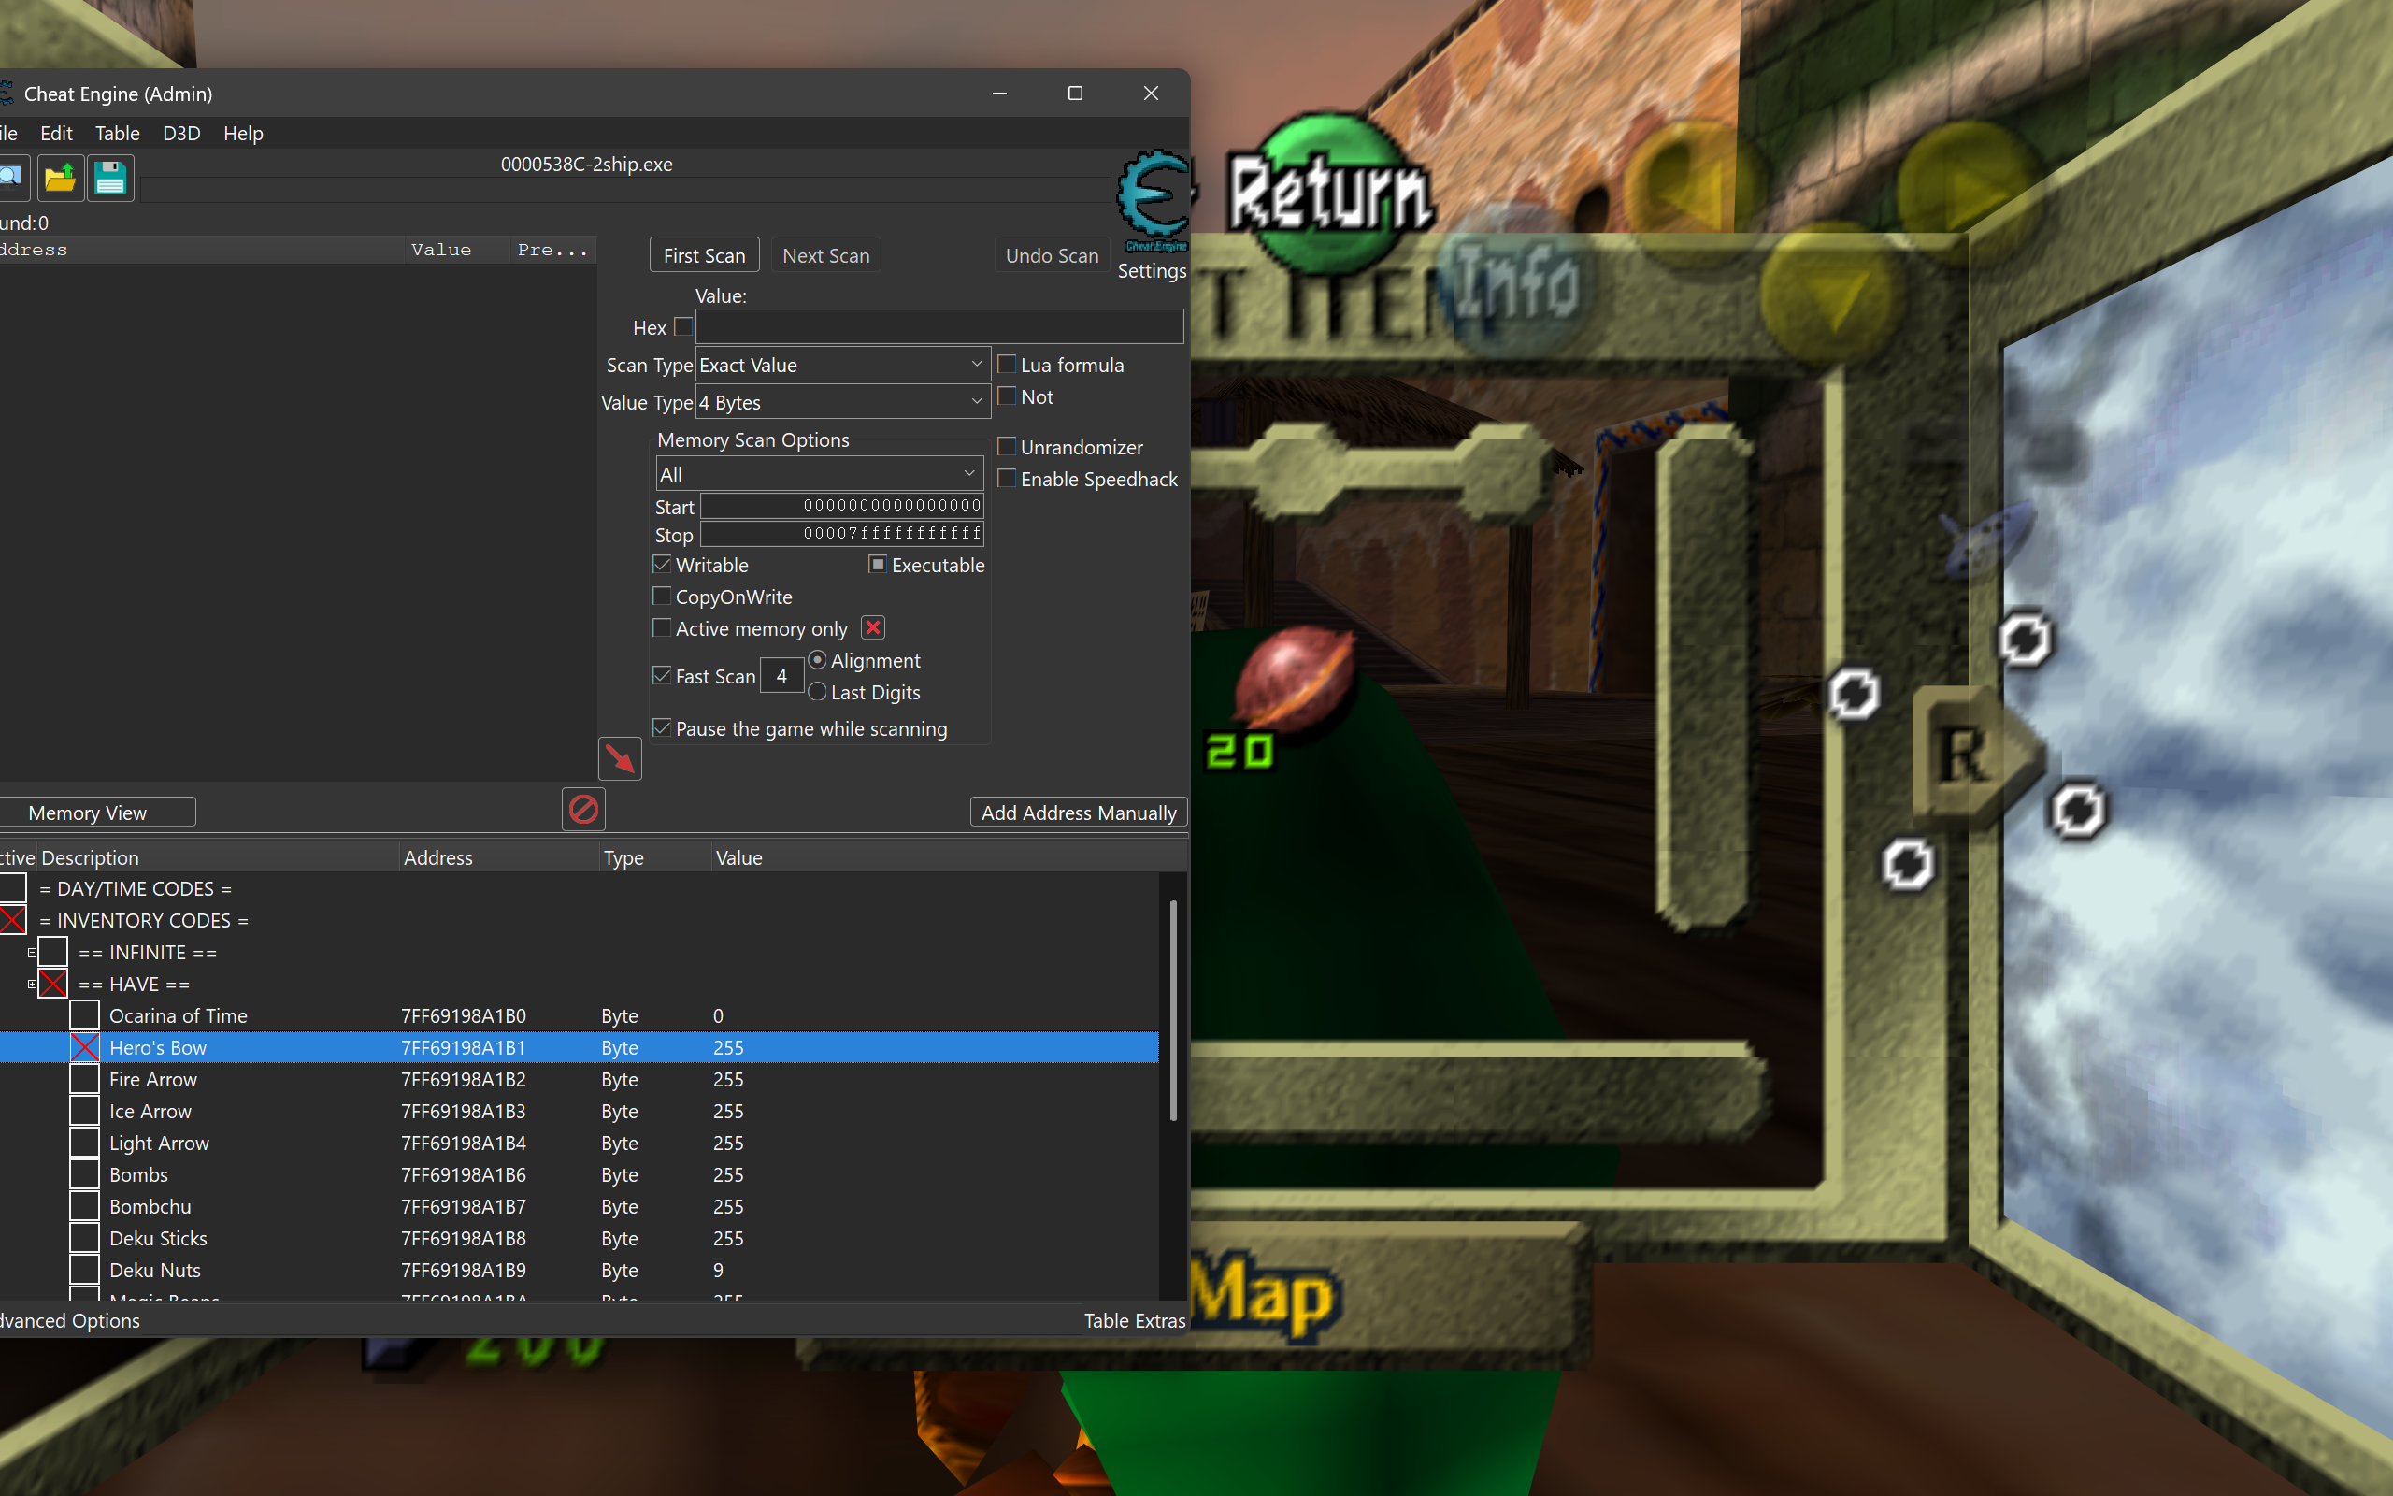Click the scan Value input field
2393x1496 pixels.
click(x=939, y=326)
